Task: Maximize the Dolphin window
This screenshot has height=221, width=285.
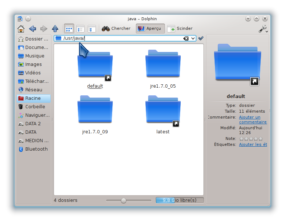Action: (x=256, y=18)
